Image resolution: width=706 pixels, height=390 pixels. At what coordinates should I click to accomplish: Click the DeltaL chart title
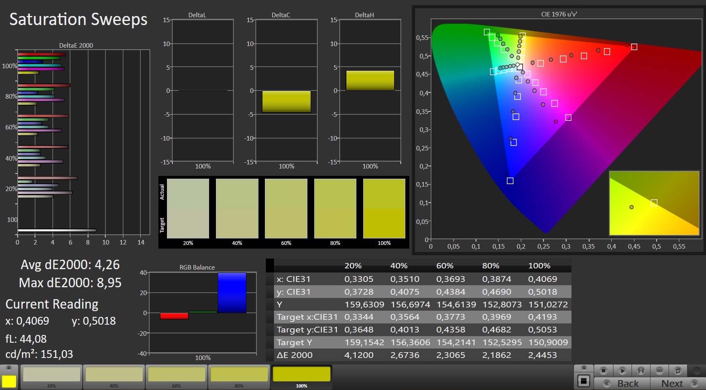click(x=197, y=15)
